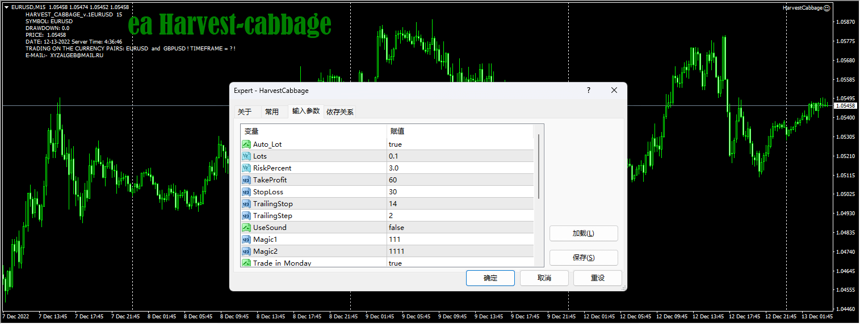Click the TakeProfit integer variable icon

click(246, 180)
